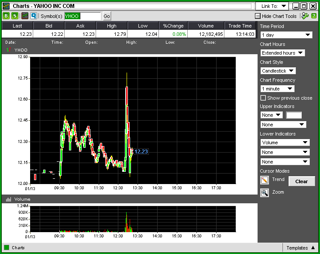Open the chart icon in toolbar
Image resolution: width=320 pixels, height=254 pixels.
pyautogui.click(x=25, y=16)
